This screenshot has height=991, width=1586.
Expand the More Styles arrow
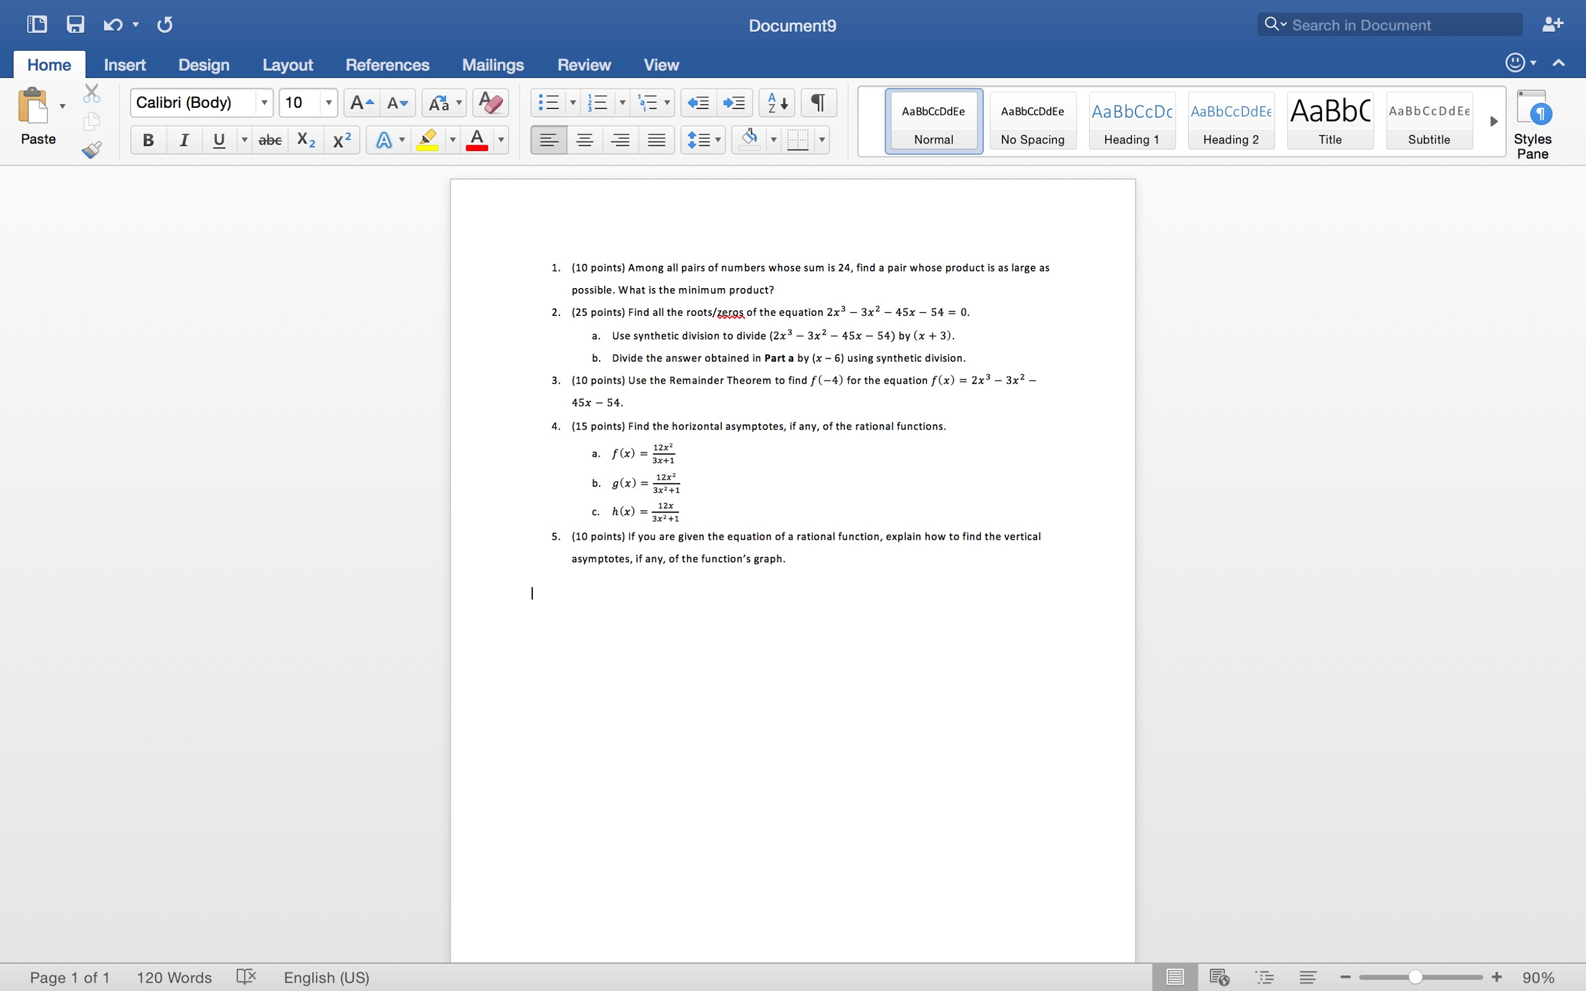(1493, 121)
